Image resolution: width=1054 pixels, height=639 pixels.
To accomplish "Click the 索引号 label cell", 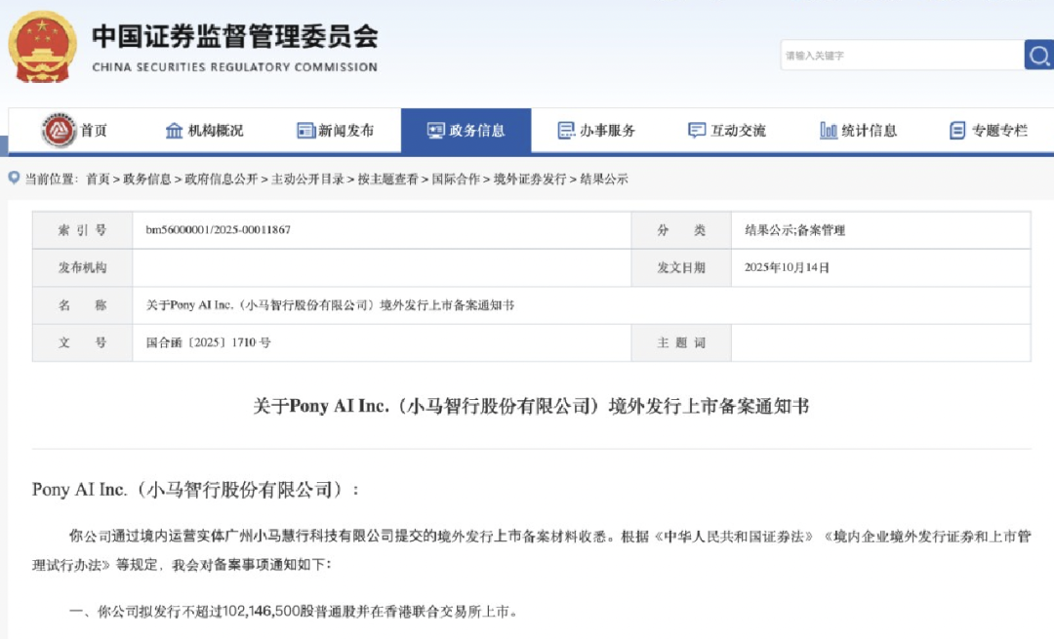I will pos(83,230).
